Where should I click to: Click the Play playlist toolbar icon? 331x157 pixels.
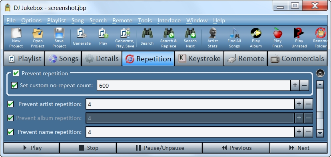coord(103,33)
